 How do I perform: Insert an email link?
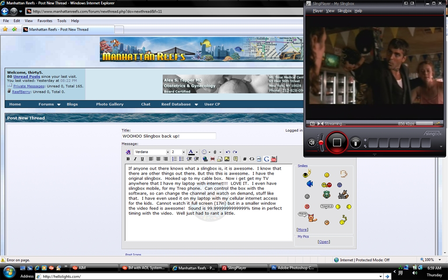click(220, 159)
